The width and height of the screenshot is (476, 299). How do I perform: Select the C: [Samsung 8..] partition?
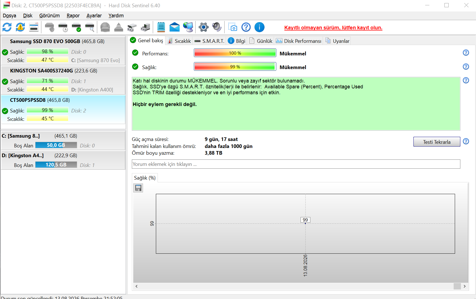pyautogui.click(x=63, y=141)
